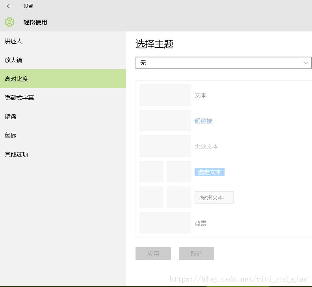Click the 超链接 sample link

(203, 121)
